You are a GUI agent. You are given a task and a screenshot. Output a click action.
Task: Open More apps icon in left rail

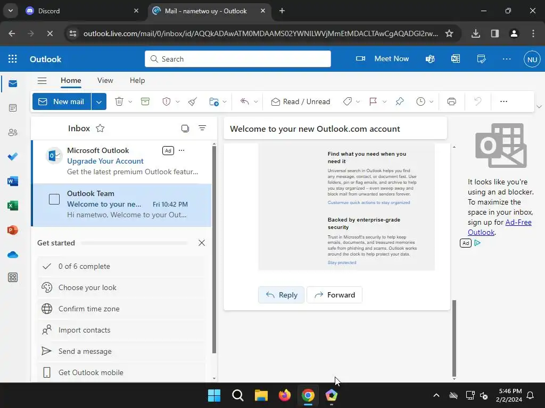13,277
